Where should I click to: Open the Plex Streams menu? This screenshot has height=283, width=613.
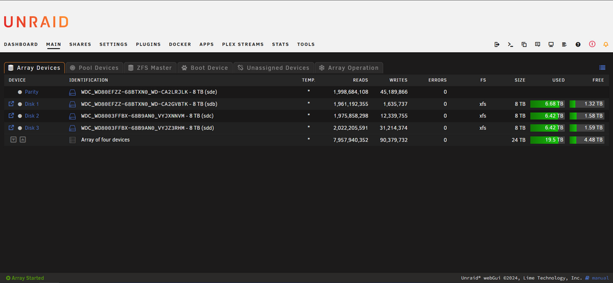(x=243, y=45)
